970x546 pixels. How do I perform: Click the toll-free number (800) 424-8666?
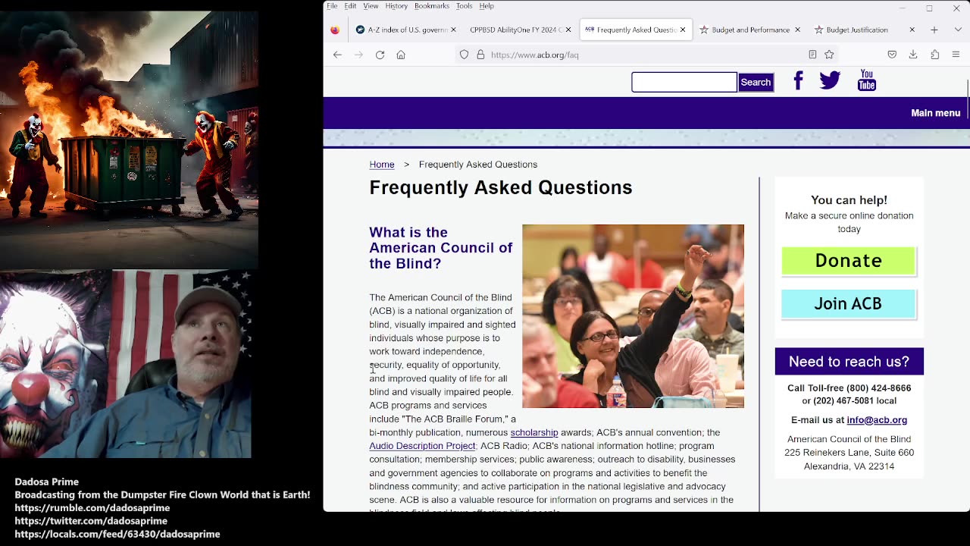[x=878, y=388]
